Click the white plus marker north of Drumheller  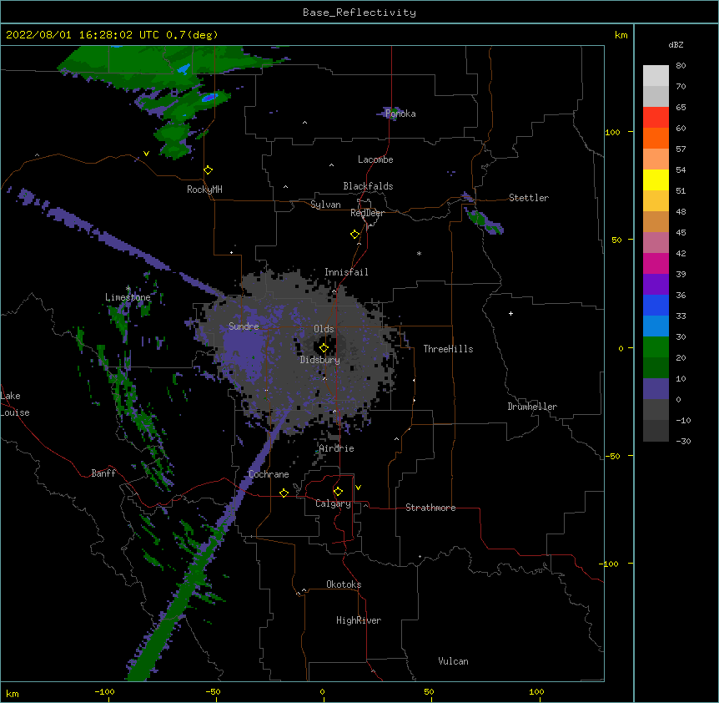tap(510, 313)
